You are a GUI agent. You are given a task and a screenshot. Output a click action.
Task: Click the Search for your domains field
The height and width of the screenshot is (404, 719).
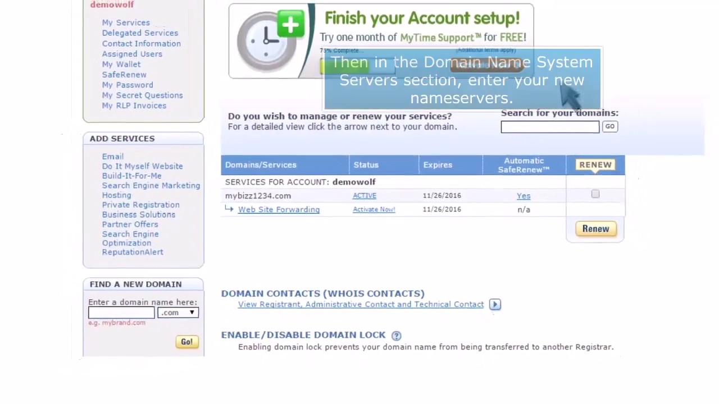(x=550, y=127)
